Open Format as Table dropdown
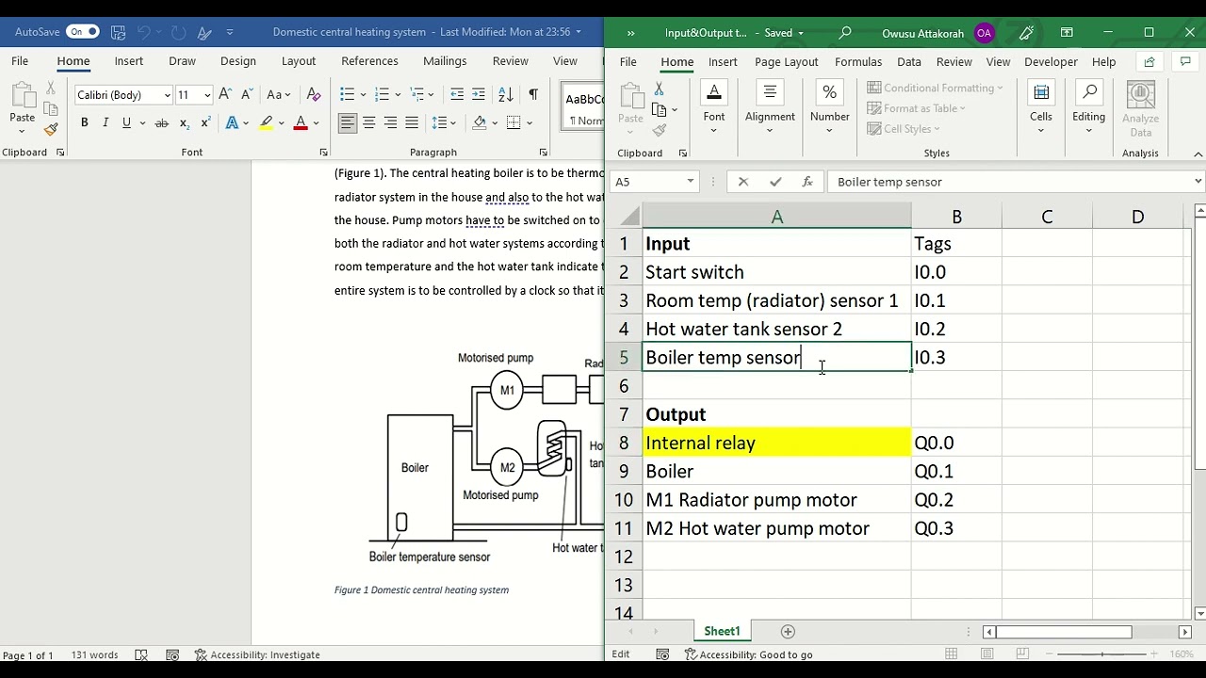 917,108
